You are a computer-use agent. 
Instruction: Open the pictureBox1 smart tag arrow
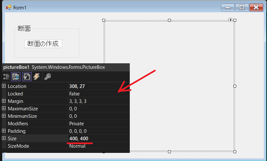point(231,20)
